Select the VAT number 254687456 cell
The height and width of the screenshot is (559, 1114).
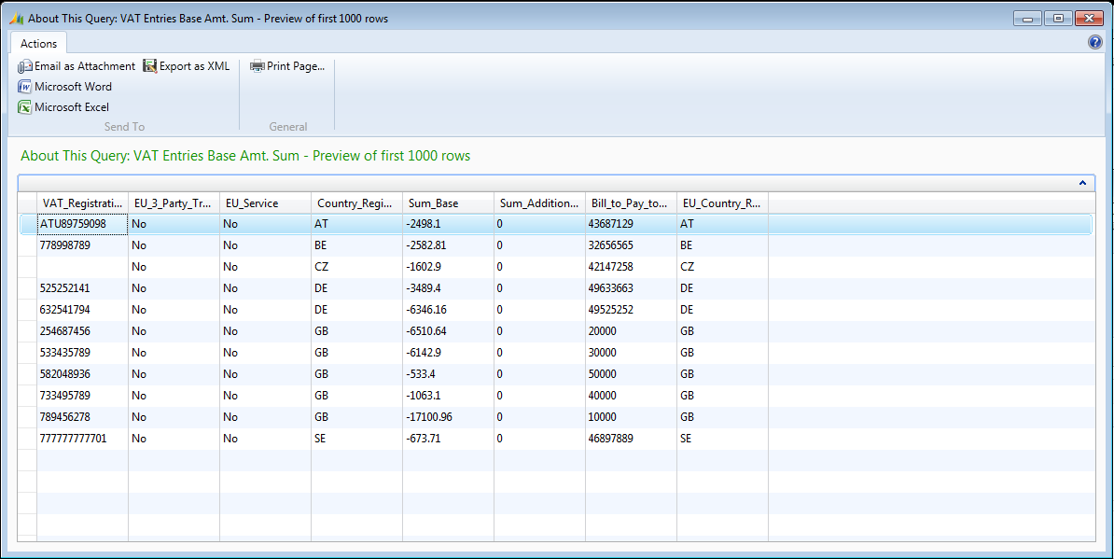click(x=82, y=331)
